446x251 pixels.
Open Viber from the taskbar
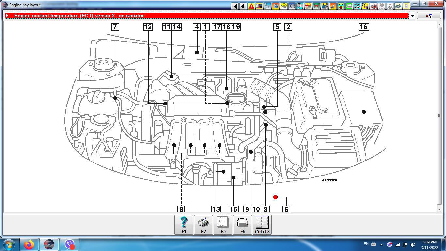click(70, 244)
